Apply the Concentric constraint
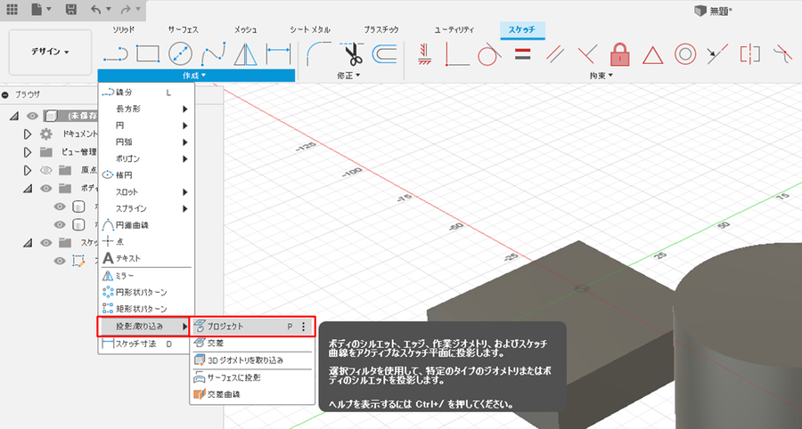The height and width of the screenshot is (429, 802). tap(685, 54)
